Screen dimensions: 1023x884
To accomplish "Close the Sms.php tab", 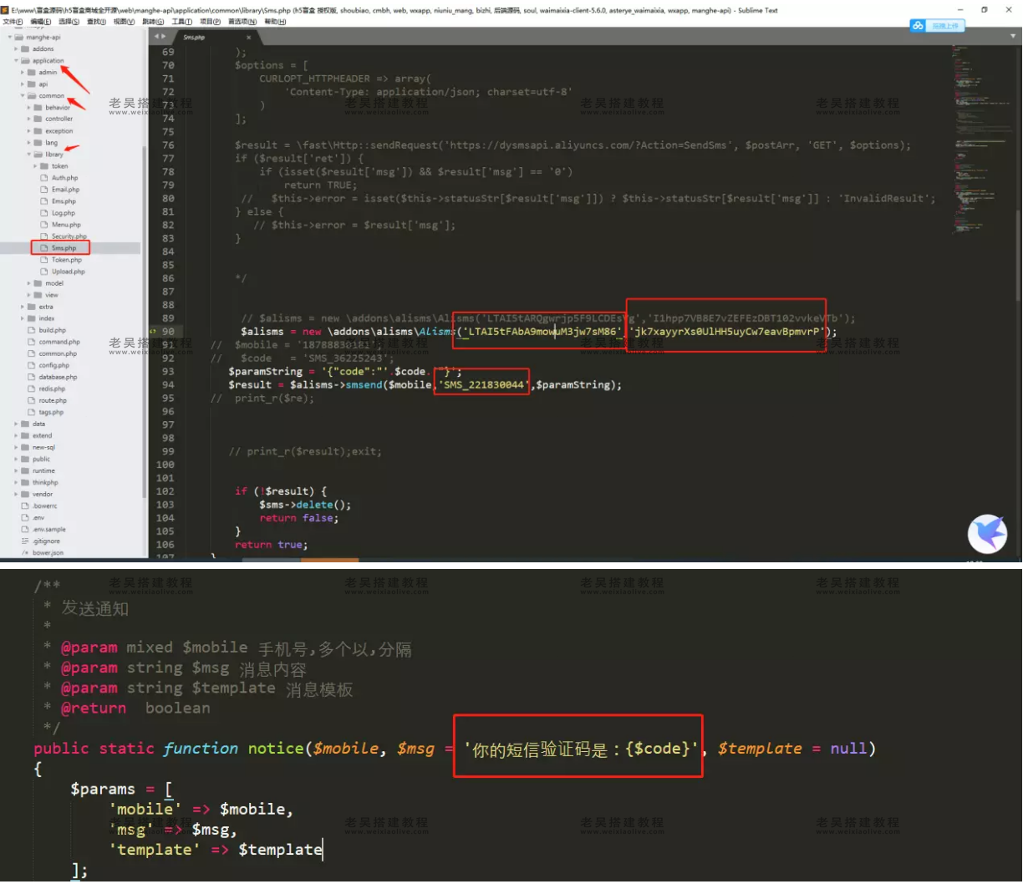I will pos(248,38).
